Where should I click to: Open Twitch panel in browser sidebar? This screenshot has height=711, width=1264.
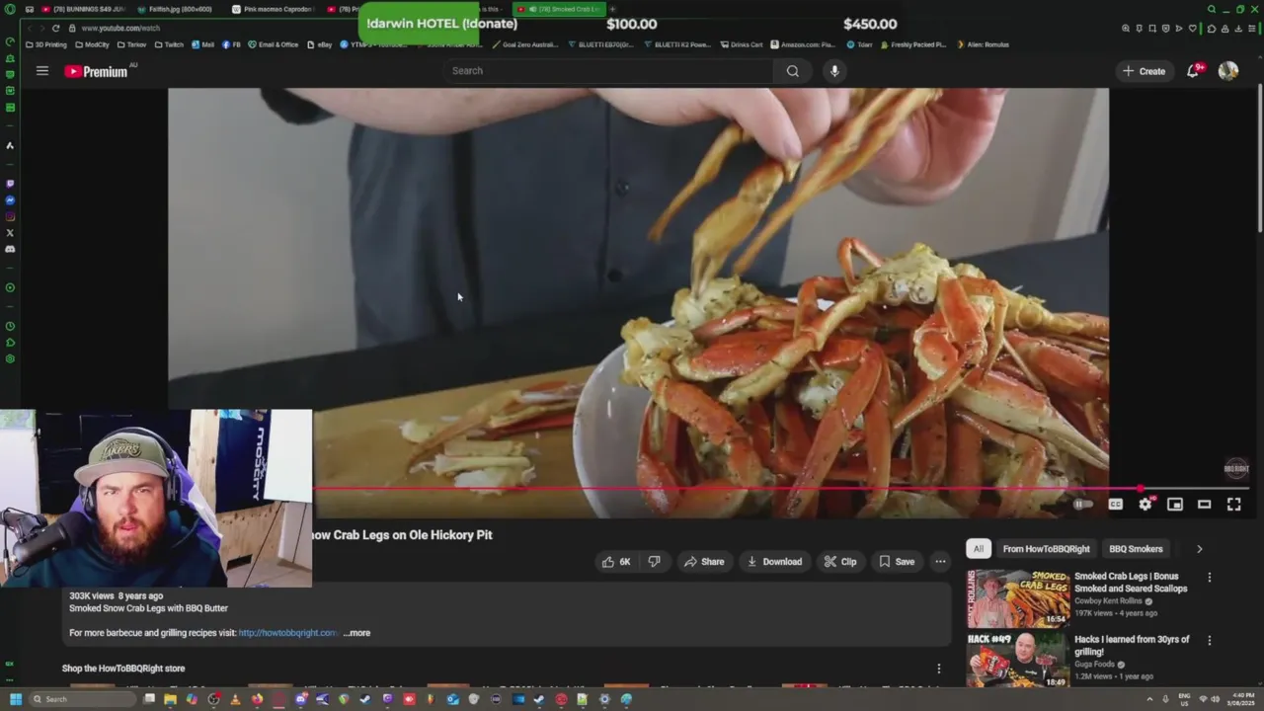point(10,184)
